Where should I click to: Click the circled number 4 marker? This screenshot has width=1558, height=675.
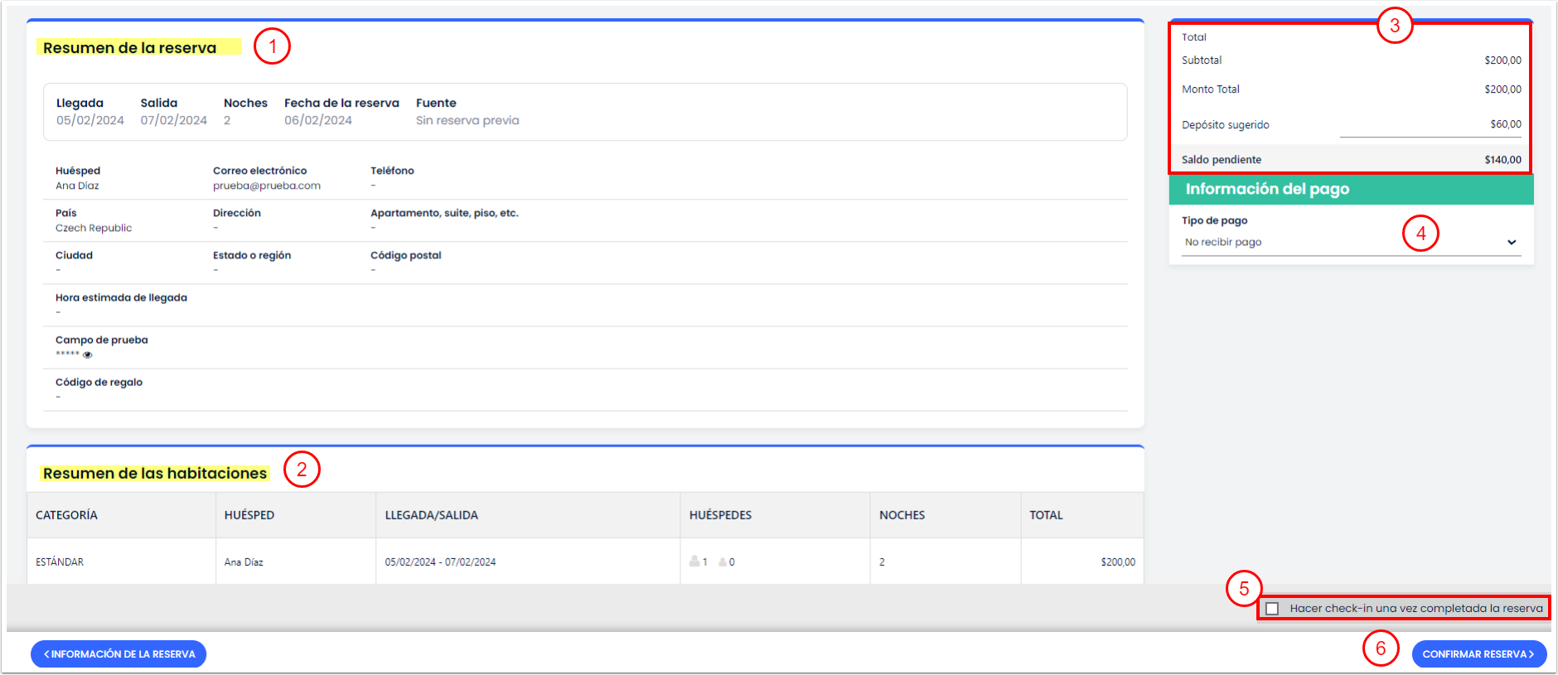point(1420,234)
